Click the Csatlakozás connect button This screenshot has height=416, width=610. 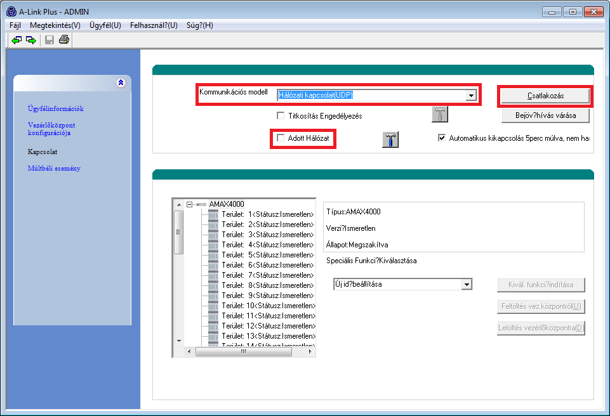[x=545, y=96]
